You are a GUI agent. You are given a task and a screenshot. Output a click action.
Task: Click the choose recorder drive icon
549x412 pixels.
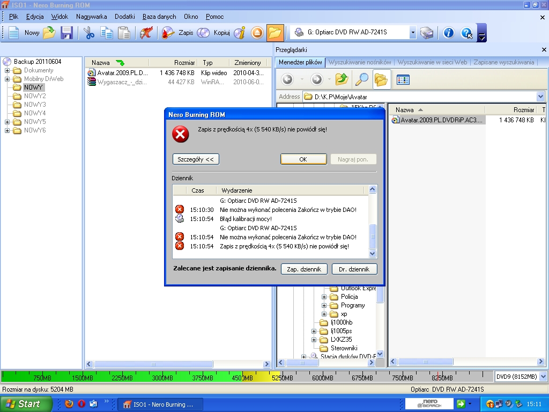[426, 33]
